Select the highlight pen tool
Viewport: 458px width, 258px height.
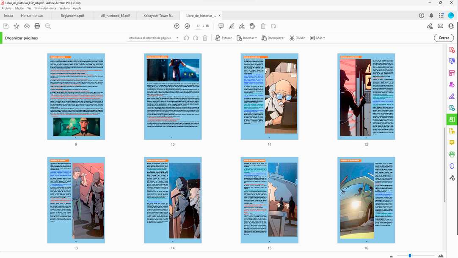(232, 26)
